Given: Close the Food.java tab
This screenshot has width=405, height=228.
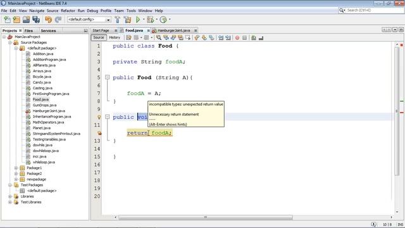Looking at the screenshot, I should [x=149, y=31].
